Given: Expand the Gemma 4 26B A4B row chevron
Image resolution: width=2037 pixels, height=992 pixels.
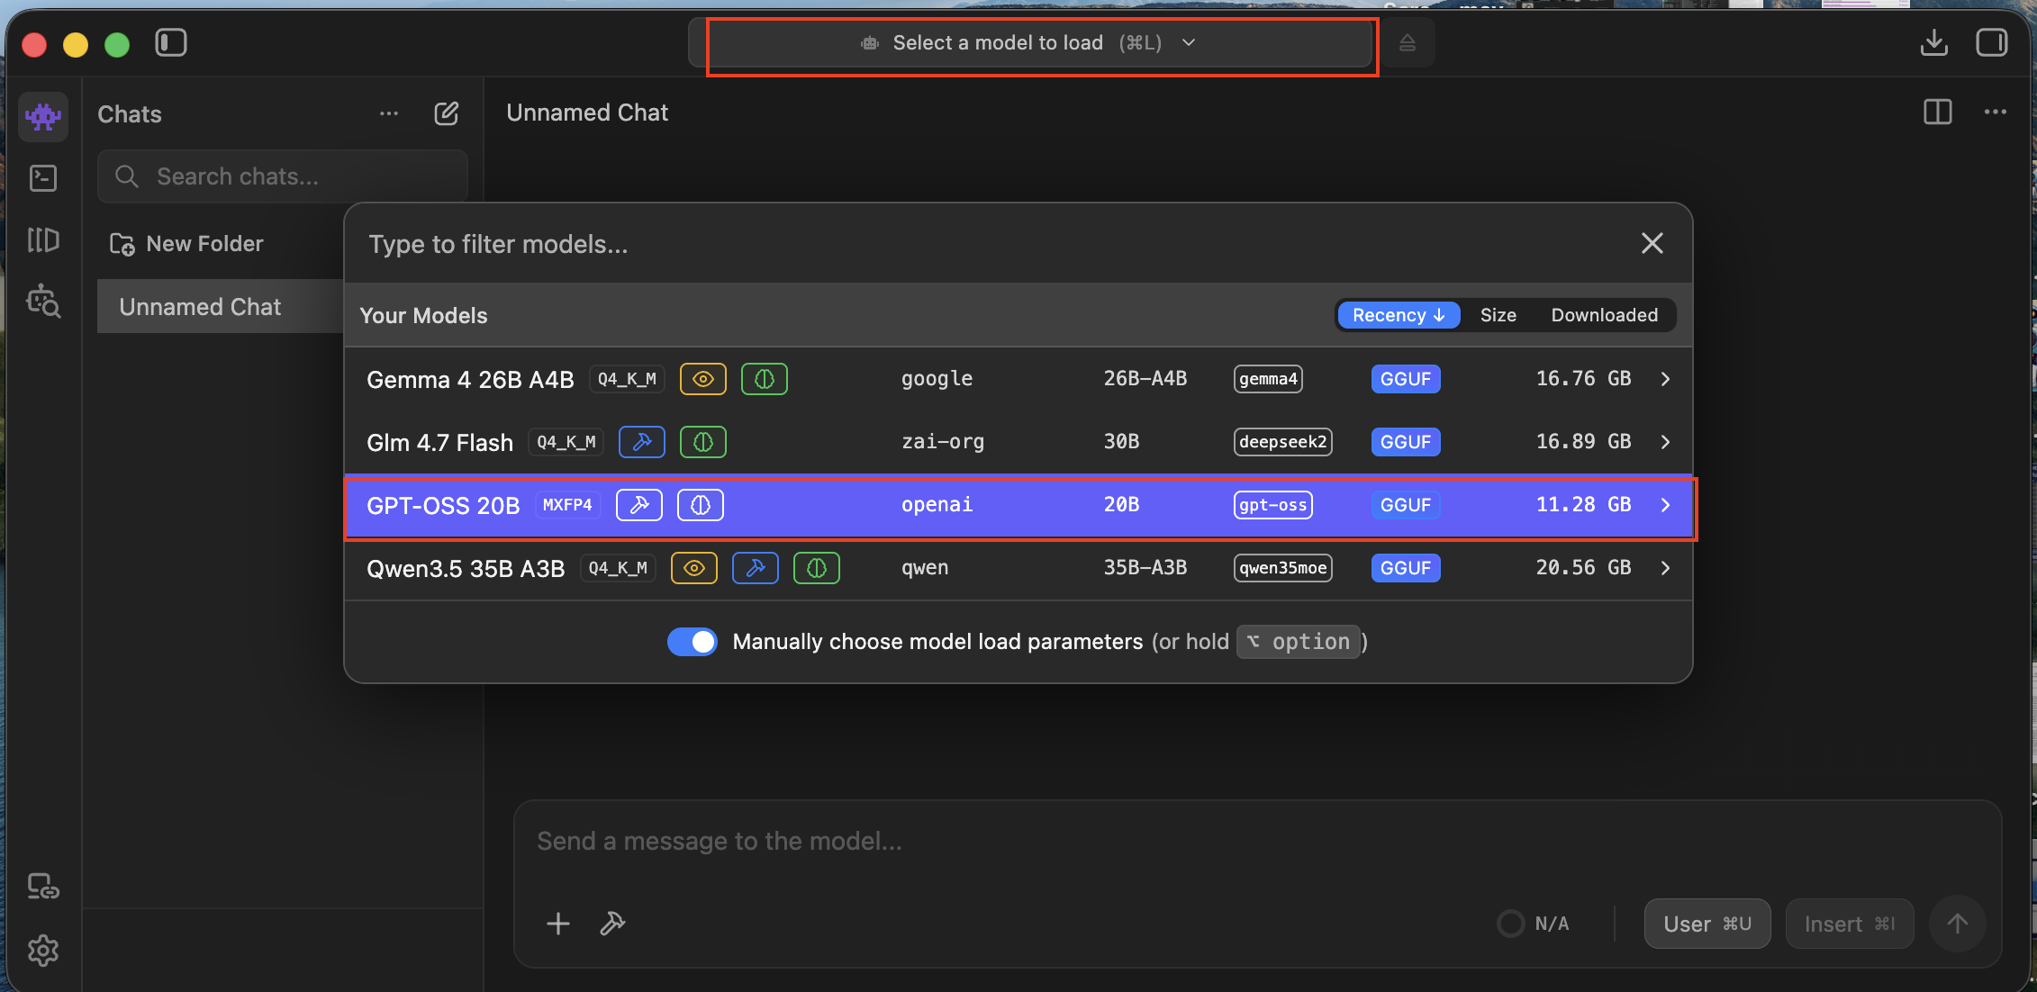Looking at the screenshot, I should [x=1666, y=379].
